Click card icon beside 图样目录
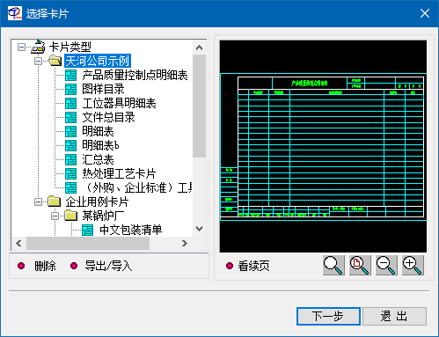The height and width of the screenshot is (337, 439). tap(70, 89)
